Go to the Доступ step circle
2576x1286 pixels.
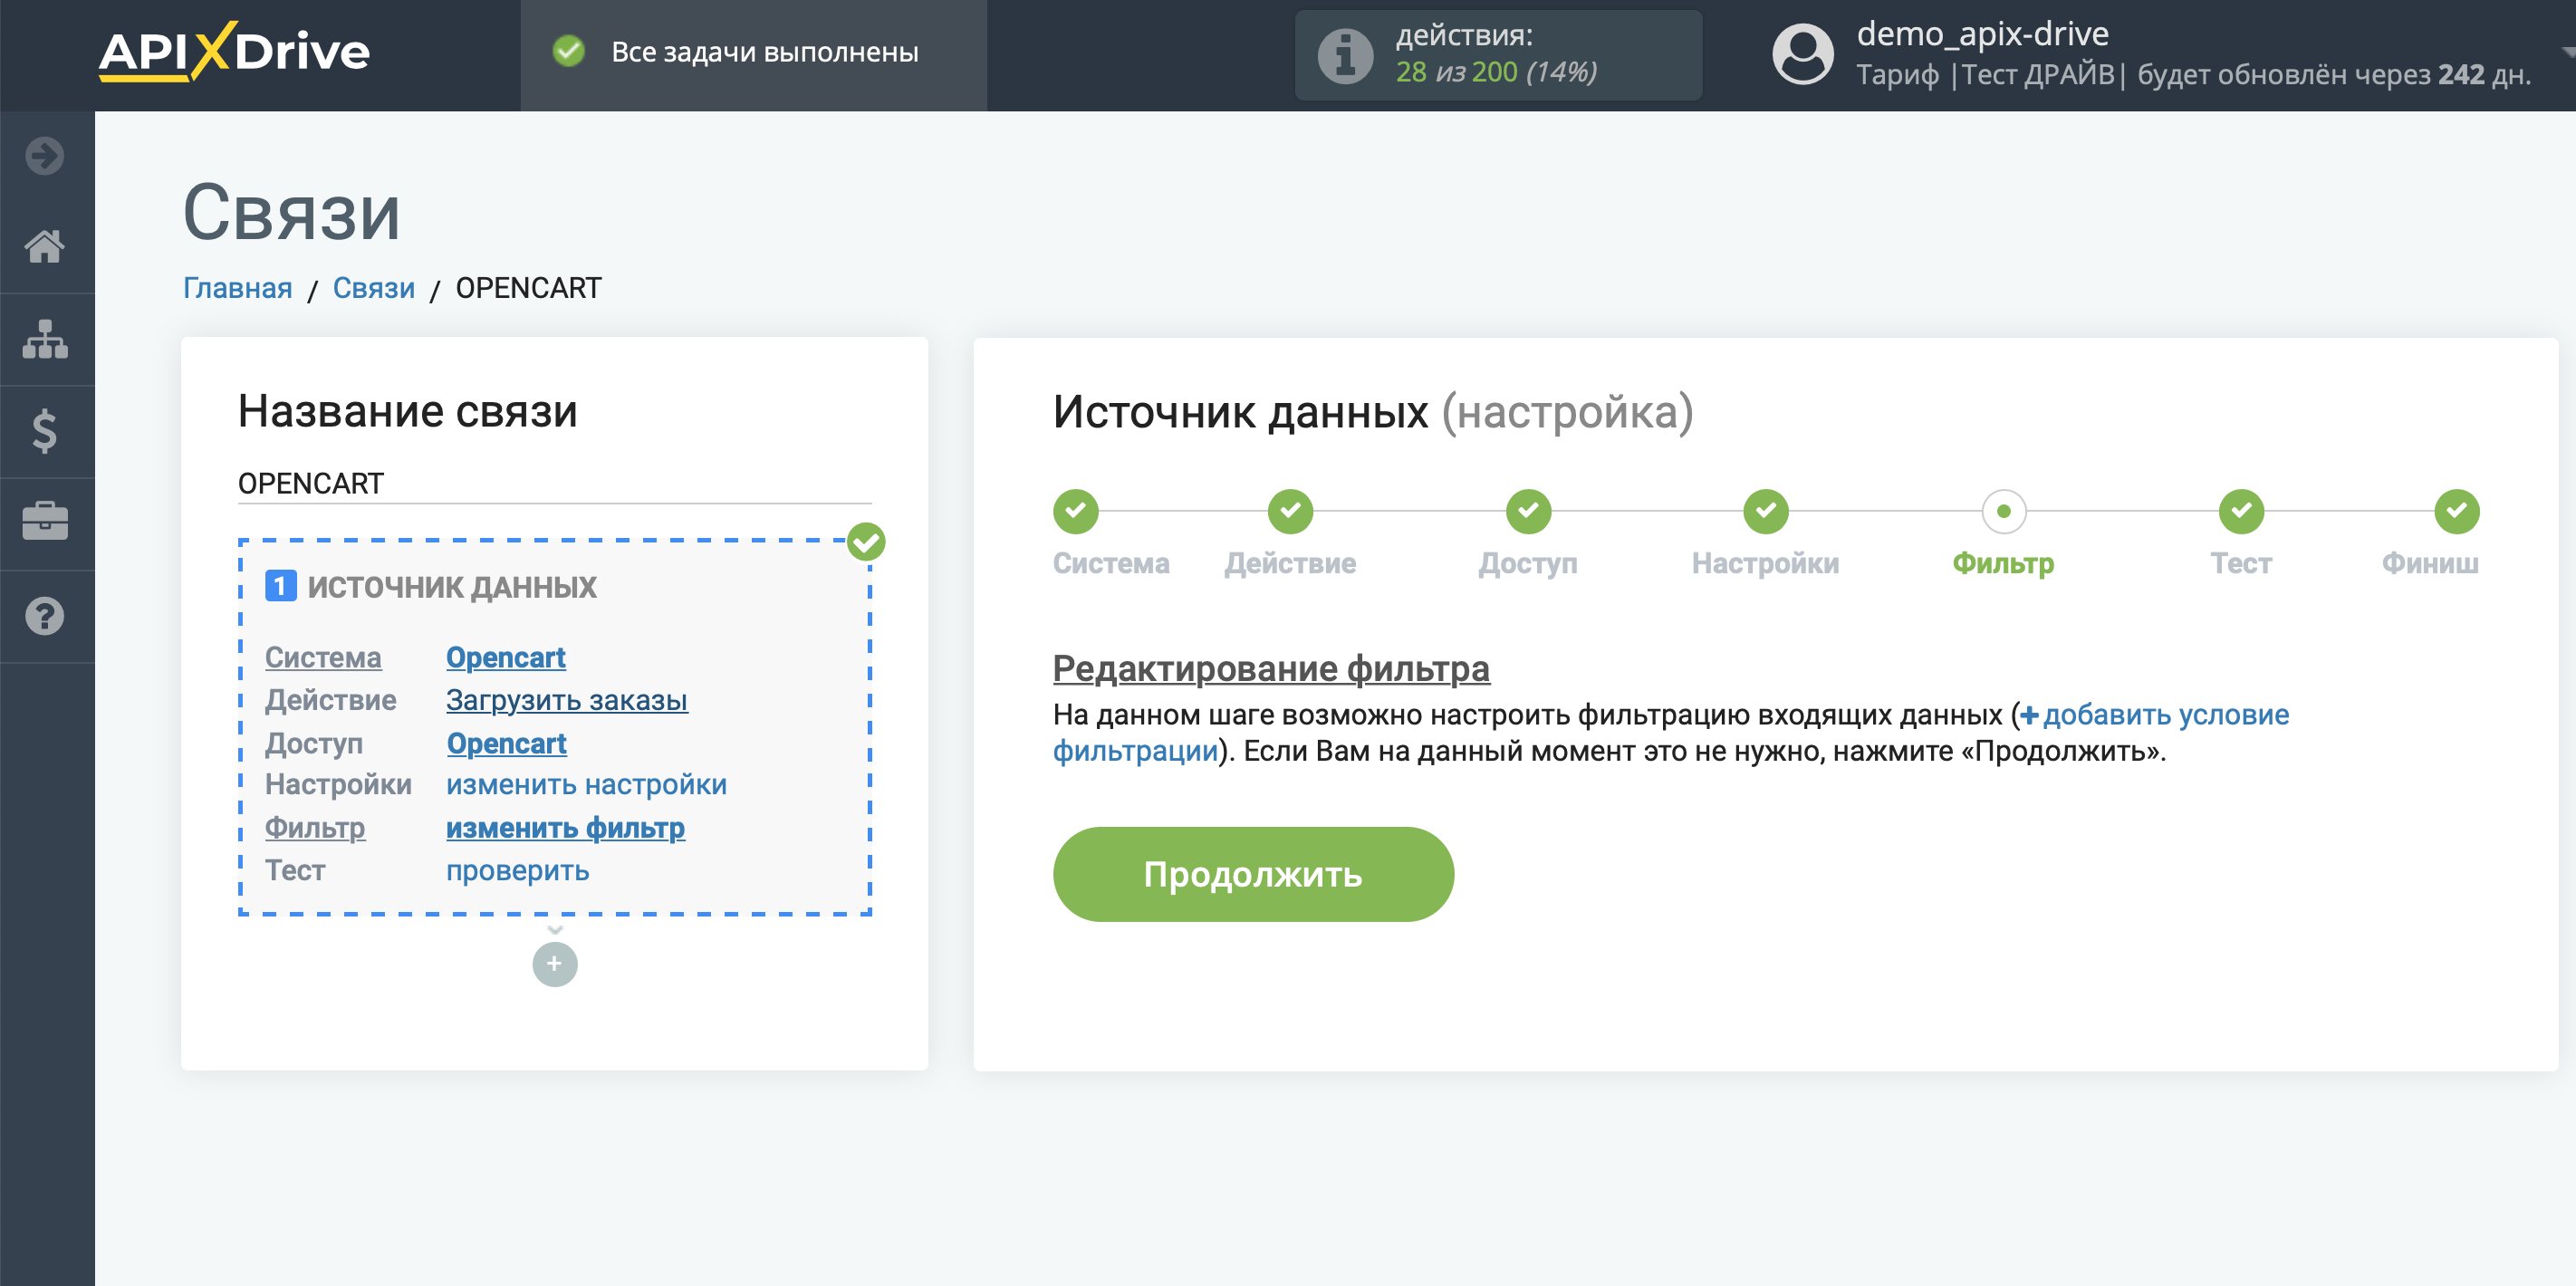point(1528,511)
